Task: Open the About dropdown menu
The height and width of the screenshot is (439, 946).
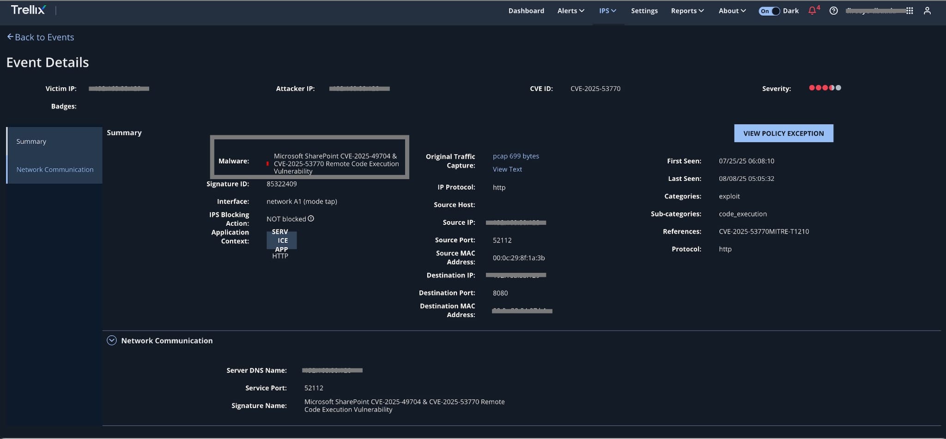Action: pos(732,11)
